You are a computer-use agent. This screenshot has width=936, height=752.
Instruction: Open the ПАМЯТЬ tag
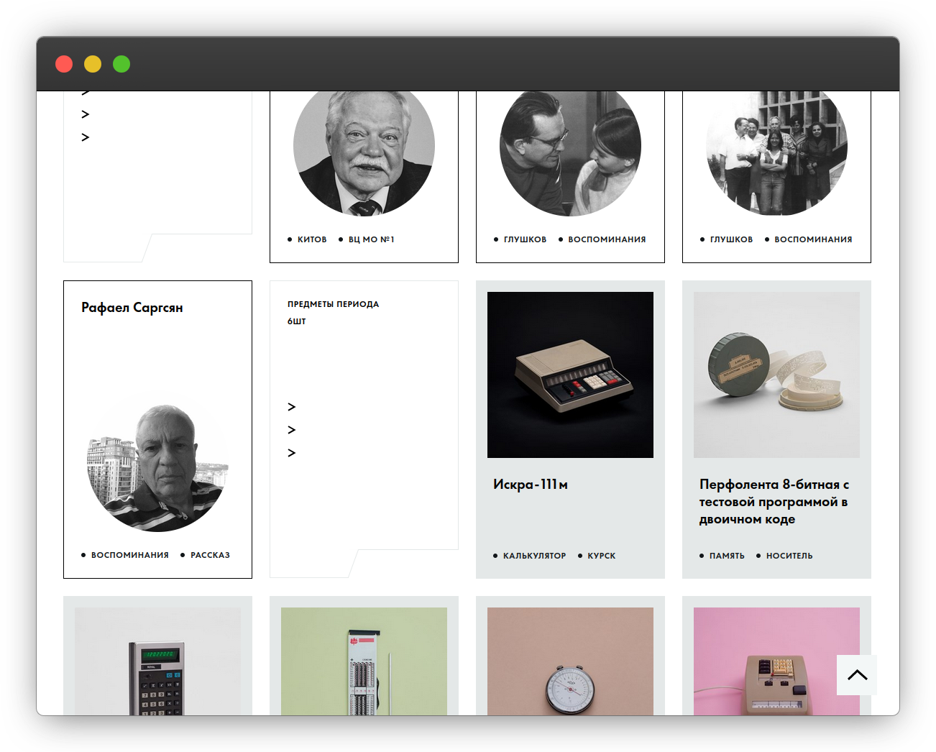click(726, 555)
